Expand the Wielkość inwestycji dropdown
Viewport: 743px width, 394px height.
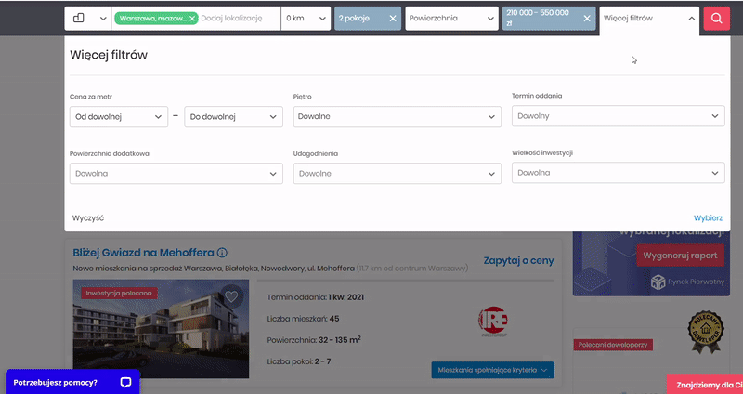(x=619, y=173)
